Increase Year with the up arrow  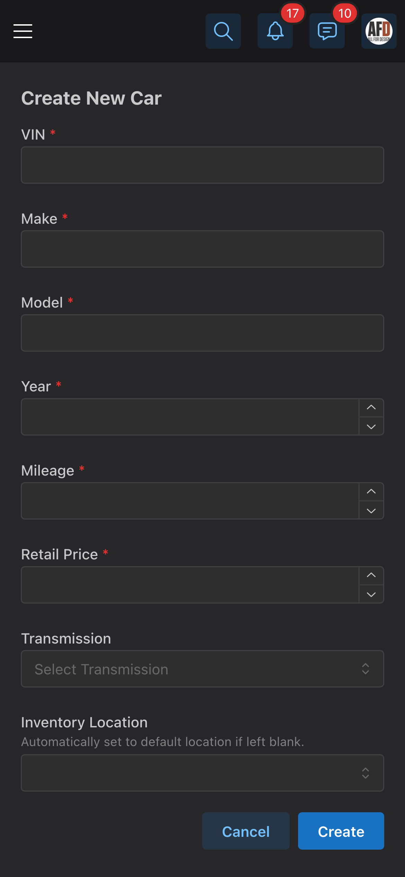click(371, 408)
